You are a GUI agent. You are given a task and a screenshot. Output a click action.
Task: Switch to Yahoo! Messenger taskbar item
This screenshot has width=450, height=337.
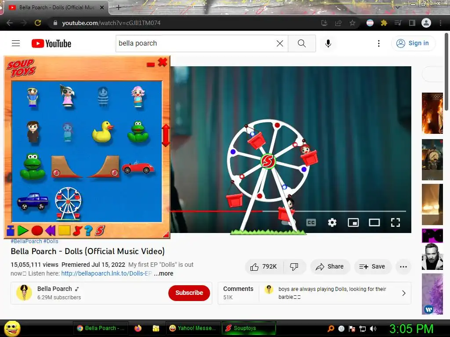(x=193, y=328)
